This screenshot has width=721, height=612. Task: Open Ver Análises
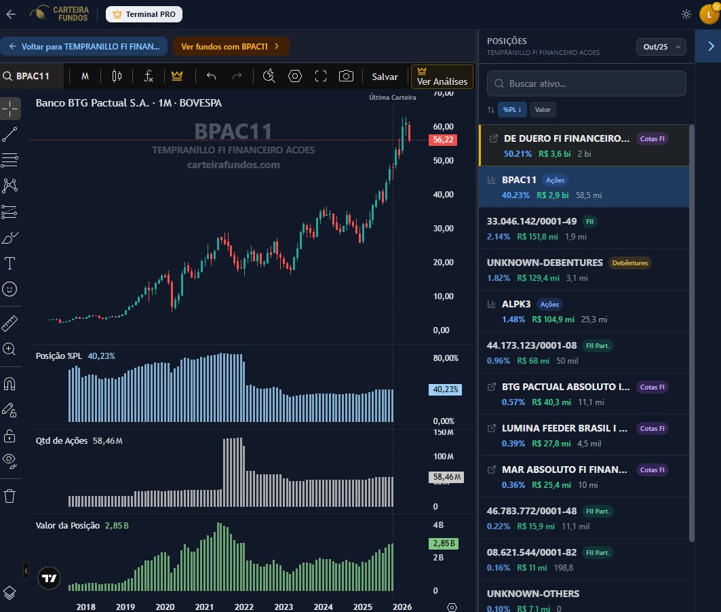tap(442, 76)
